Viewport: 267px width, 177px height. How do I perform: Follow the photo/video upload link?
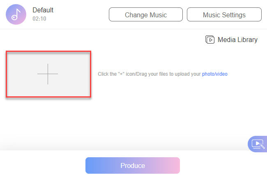tap(214, 74)
